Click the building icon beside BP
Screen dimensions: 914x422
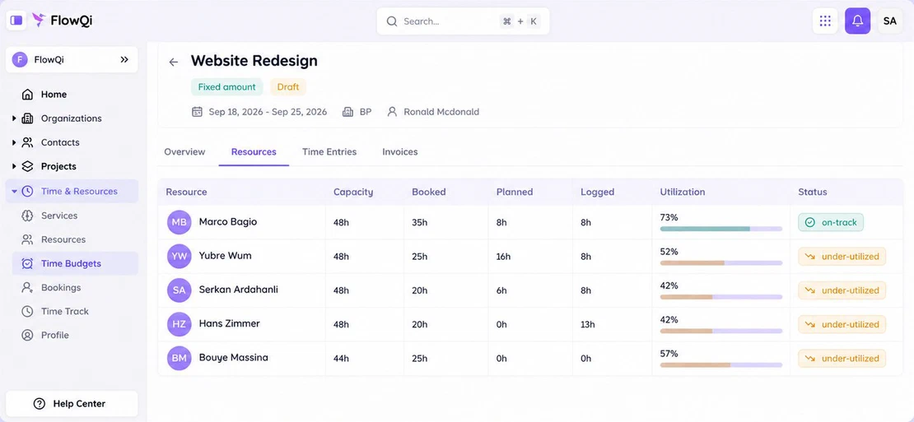point(348,112)
